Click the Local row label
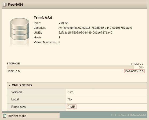Image resolution: width=149 pixels, height=120 pixels. click(x=15, y=99)
